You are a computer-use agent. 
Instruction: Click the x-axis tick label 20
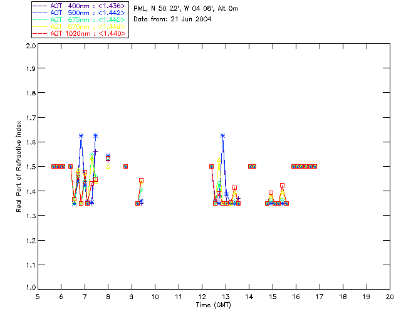tap(390, 297)
